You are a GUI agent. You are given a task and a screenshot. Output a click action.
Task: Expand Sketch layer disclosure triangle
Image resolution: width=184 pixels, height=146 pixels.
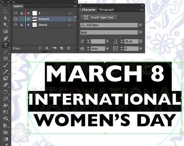(29, 25)
